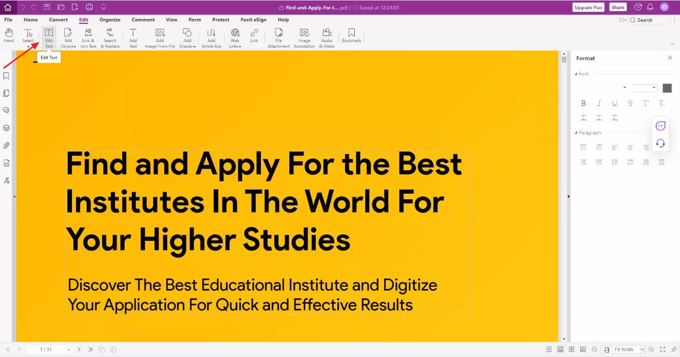
Task: Jump to the last page
Action: pos(90,349)
